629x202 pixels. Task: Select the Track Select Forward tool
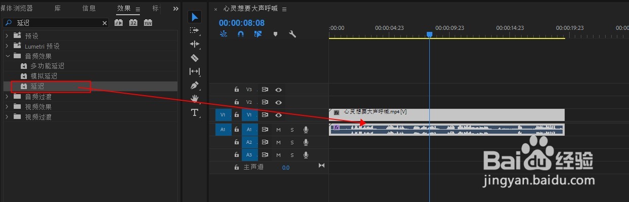click(195, 31)
